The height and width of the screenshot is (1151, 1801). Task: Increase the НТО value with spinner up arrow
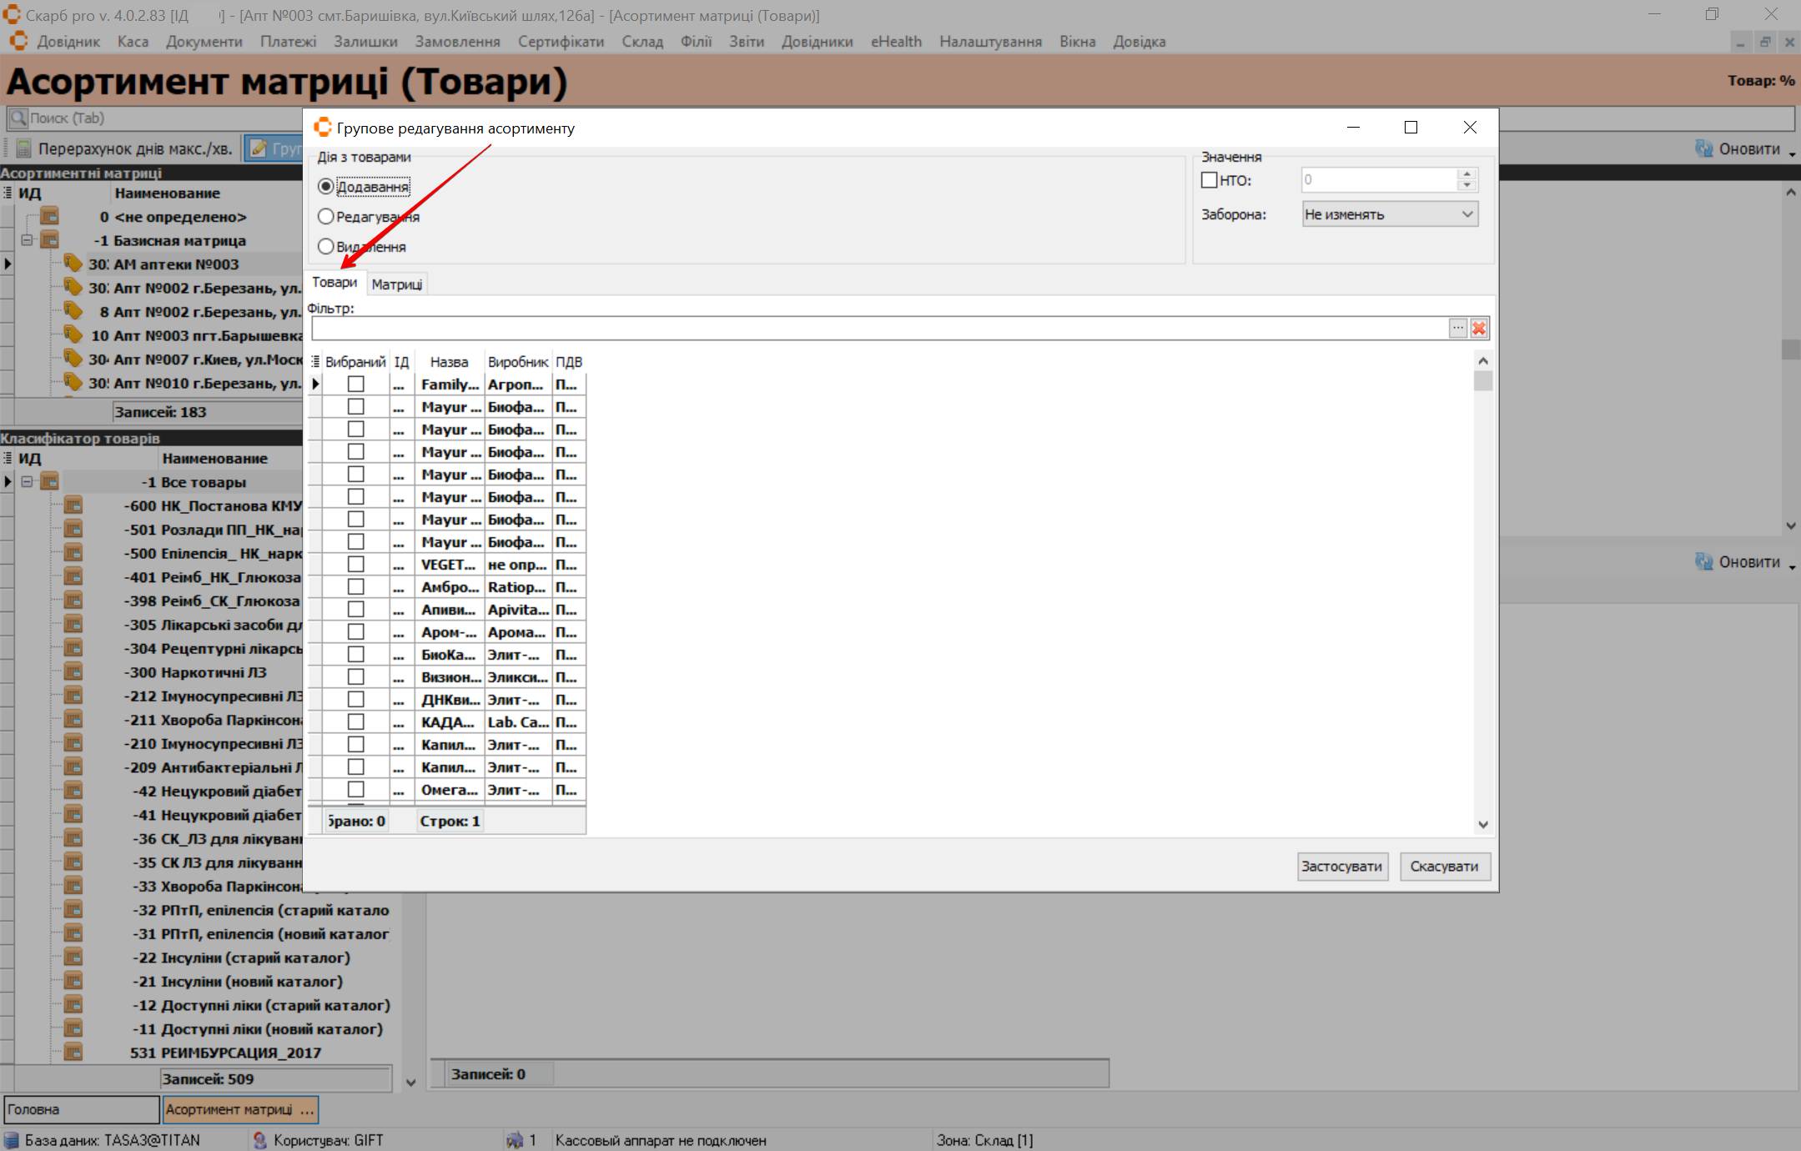click(1467, 174)
